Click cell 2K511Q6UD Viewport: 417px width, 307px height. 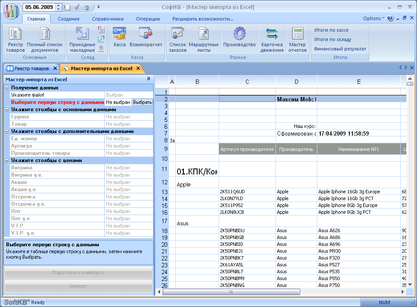(247, 192)
